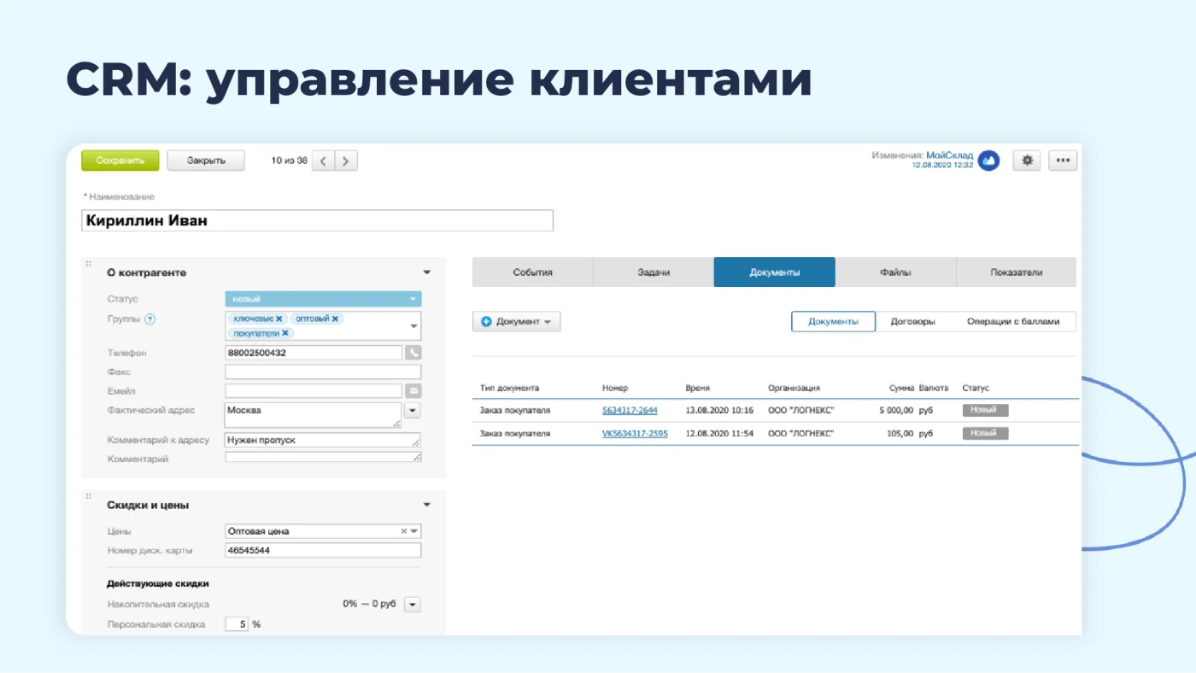Viewport: 1196px width, 673px height.
Task: Open the Статус dropdown showing новый
Action: (x=323, y=299)
